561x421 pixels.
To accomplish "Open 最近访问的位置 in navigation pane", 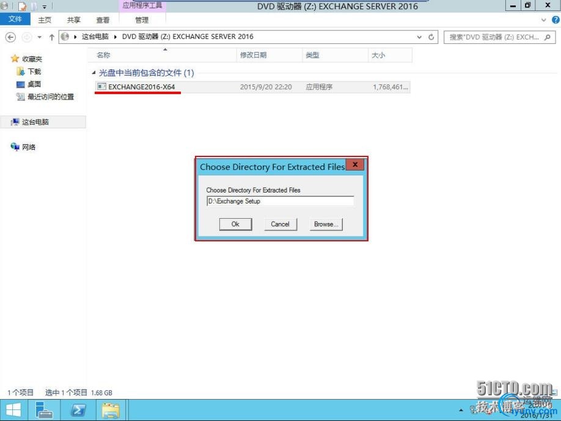I will tap(51, 97).
